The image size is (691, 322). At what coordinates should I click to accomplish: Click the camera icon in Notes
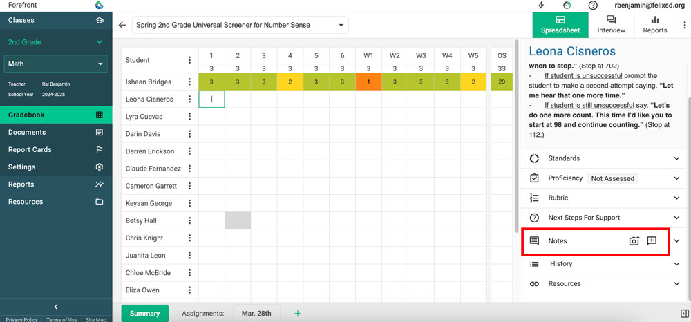[634, 241]
